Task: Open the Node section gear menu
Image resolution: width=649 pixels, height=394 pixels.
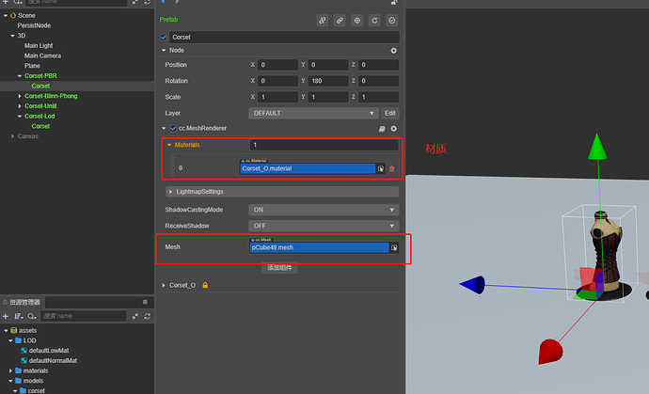Action: (393, 51)
